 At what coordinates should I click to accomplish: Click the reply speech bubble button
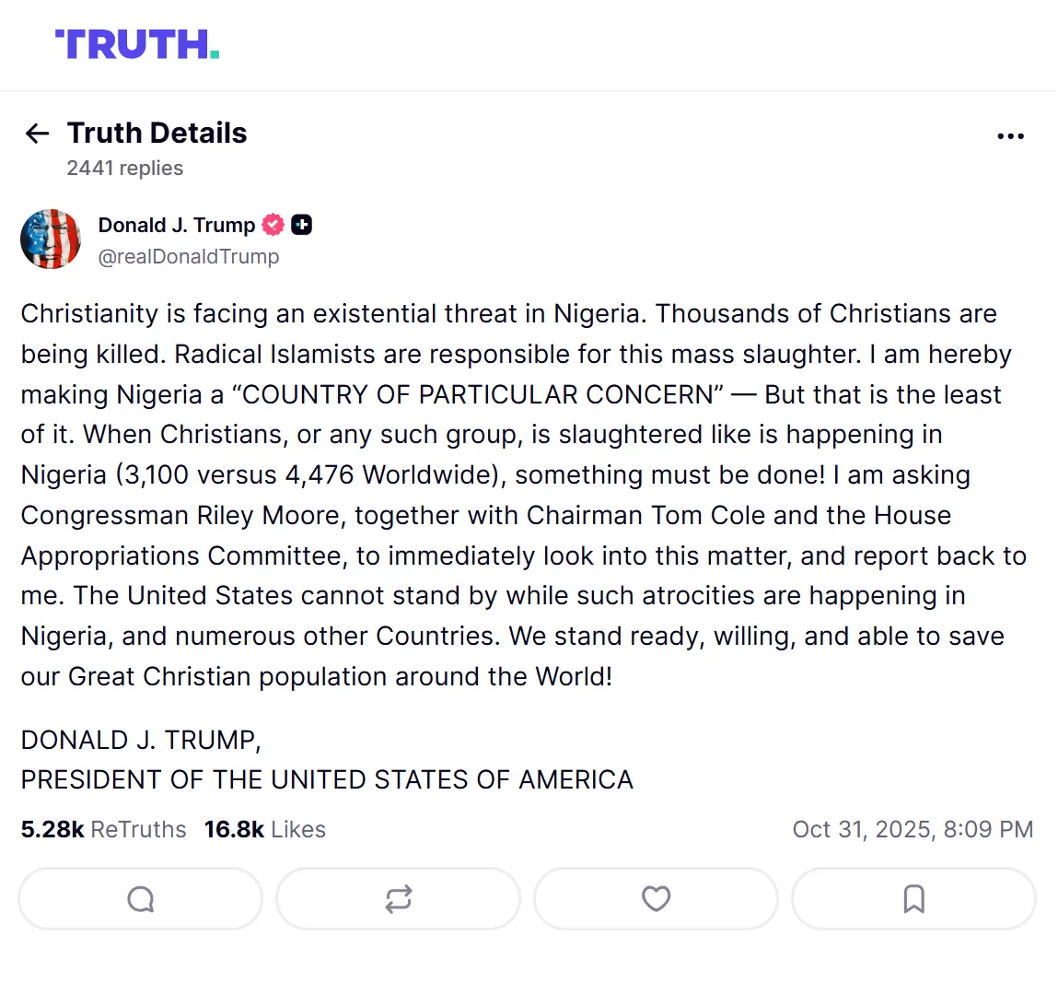tap(140, 898)
